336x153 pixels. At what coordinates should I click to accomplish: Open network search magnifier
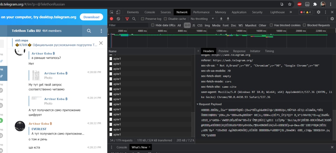click(x=134, y=19)
